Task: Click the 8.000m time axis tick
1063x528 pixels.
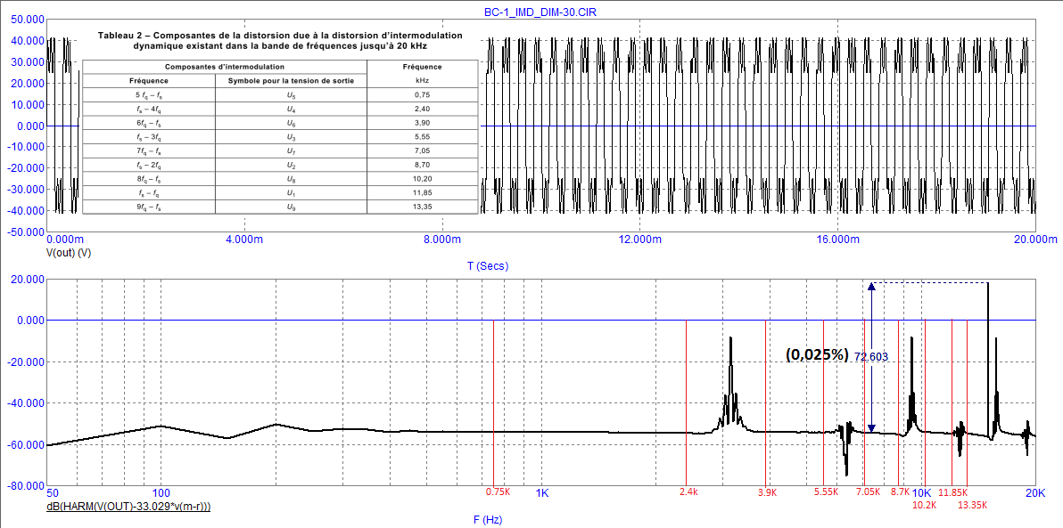Action: pos(441,240)
